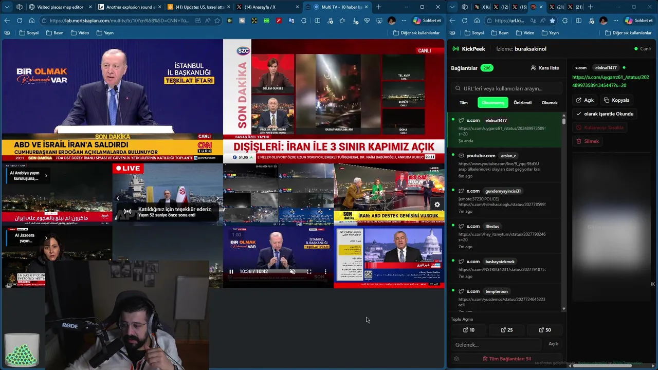The height and width of the screenshot is (370, 658).
Task: Open x.com link from tempteroon
Action: point(504,298)
